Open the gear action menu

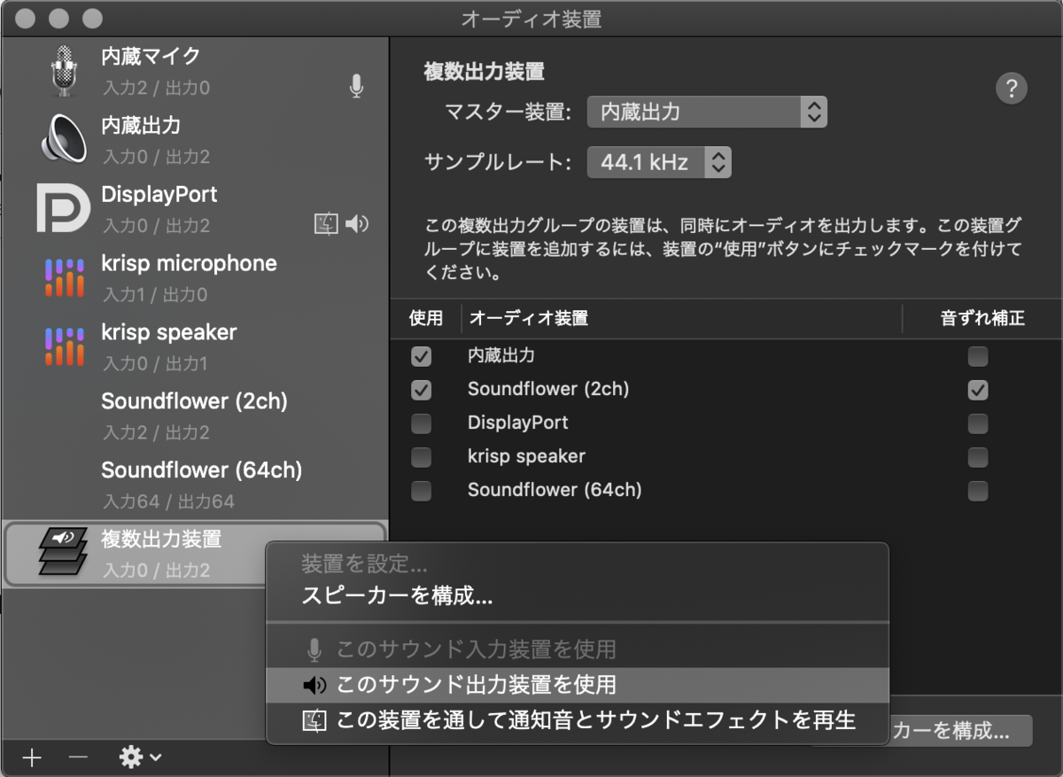pyautogui.click(x=140, y=757)
